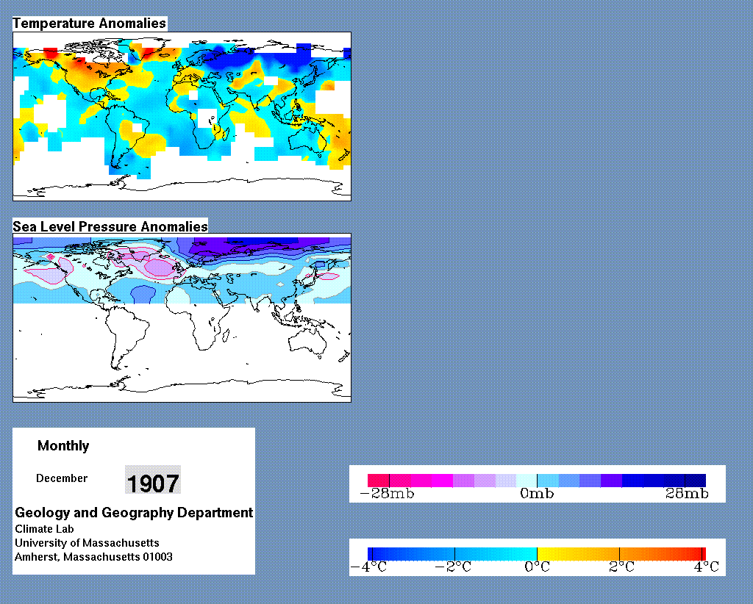Click the 'December' month label

[x=62, y=478]
